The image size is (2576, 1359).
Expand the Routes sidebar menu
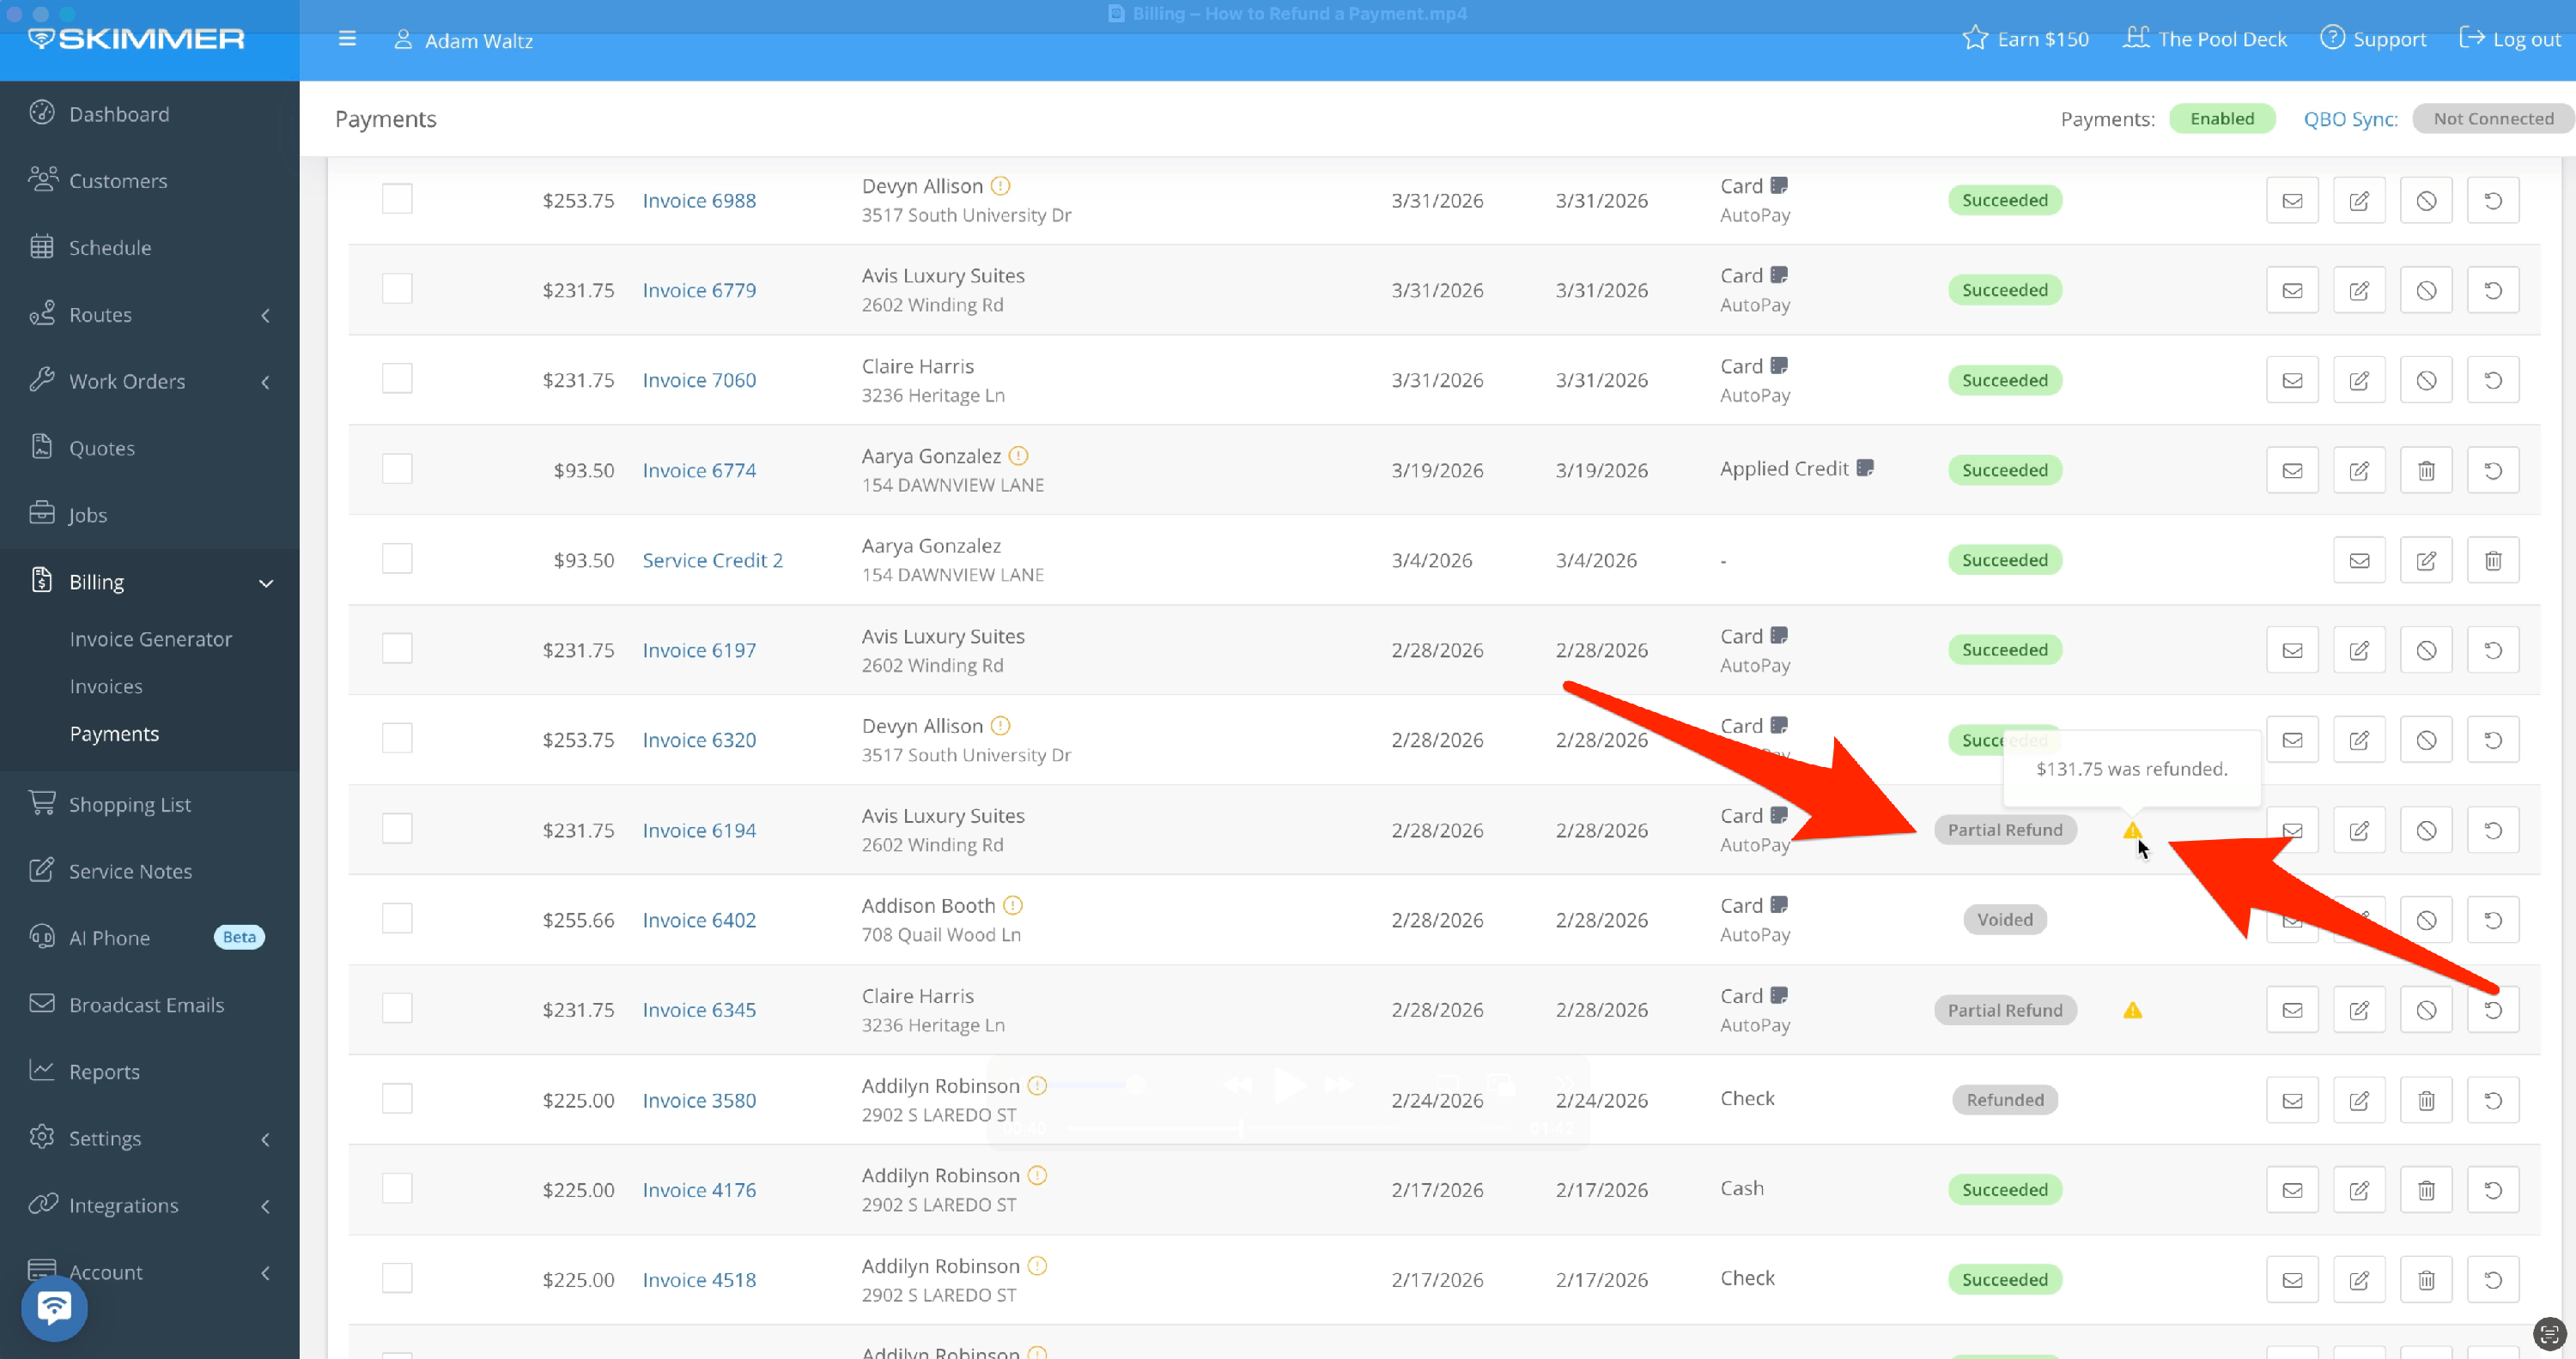[x=266, y=316]
